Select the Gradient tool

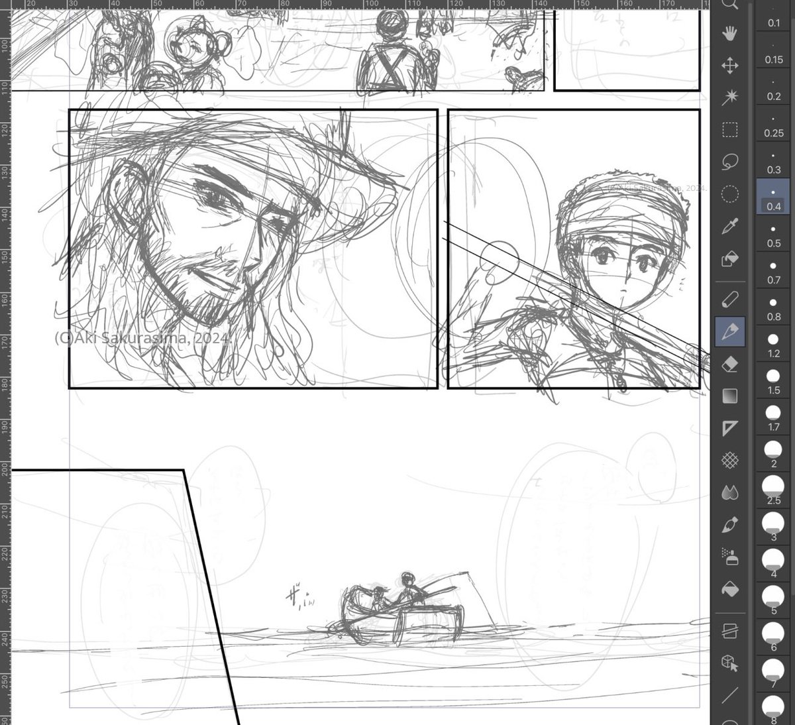(729, 396)
